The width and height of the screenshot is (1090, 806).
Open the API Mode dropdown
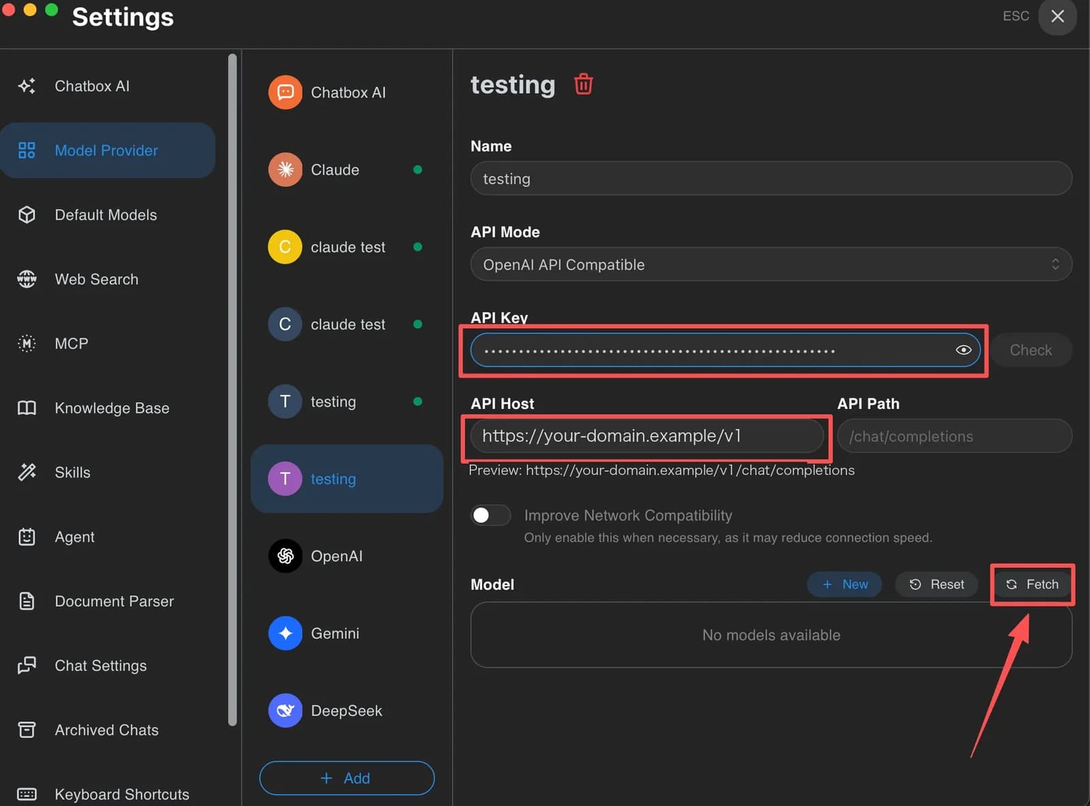click(771, 264)
